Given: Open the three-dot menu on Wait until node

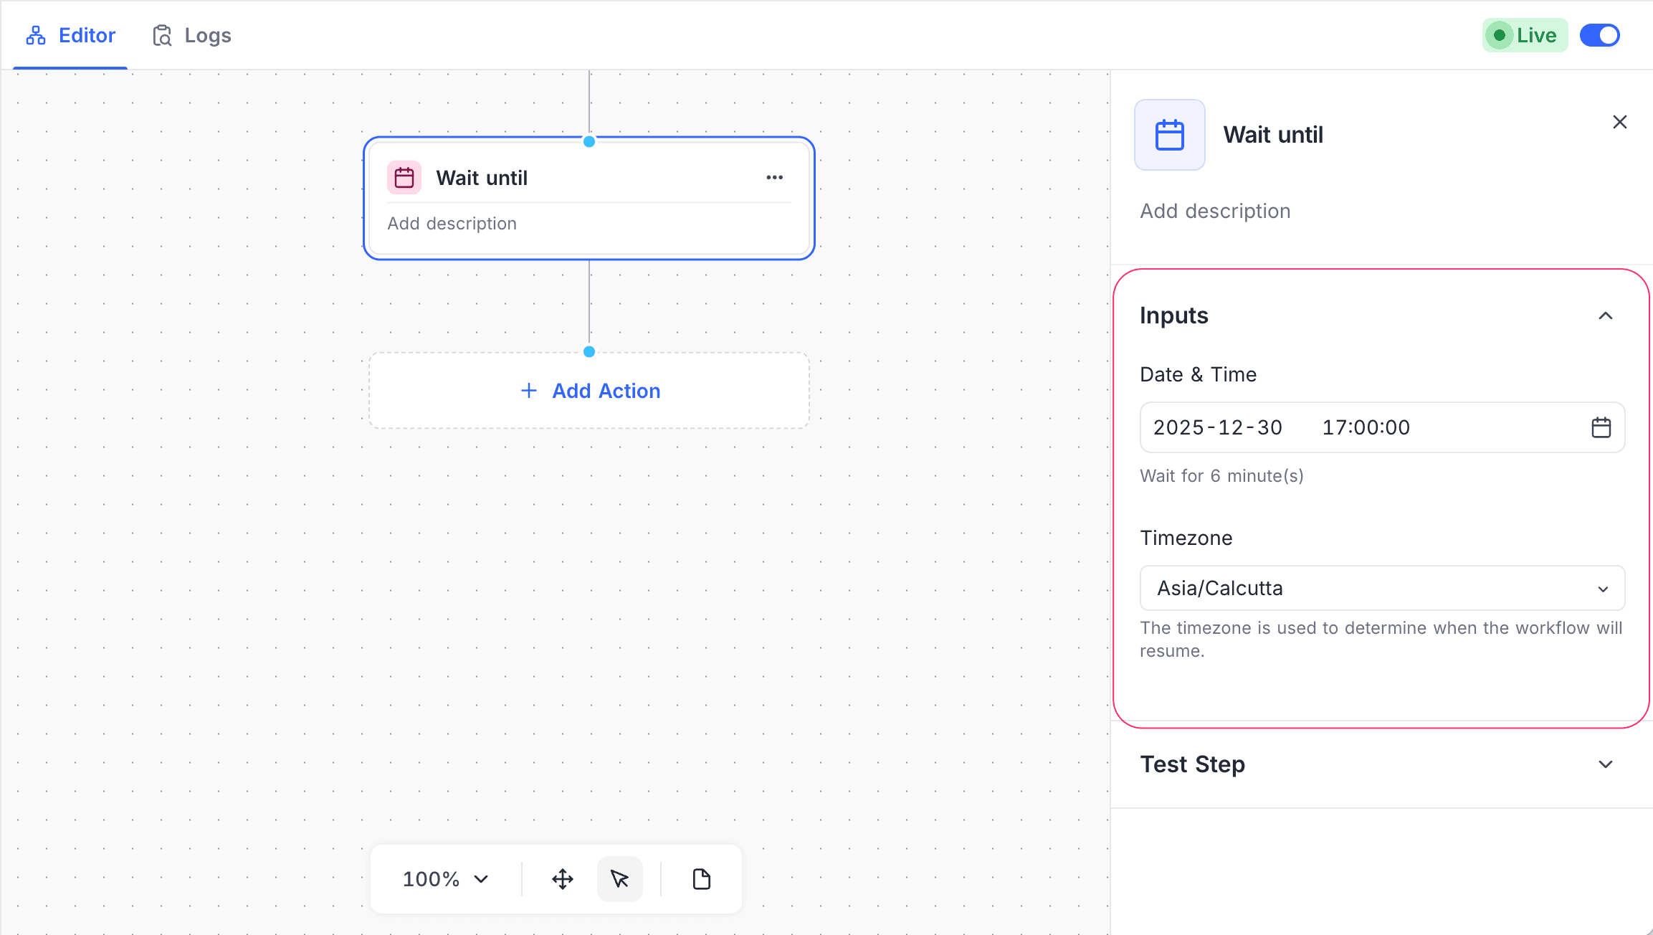Looking at the screenshot, I should 774,177.
